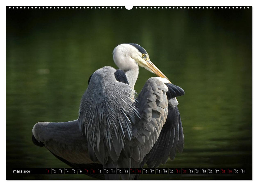This screenshot has height=186, width=258.
Task: Click date 27 in the date strip
Action: [x=217, y=171]
